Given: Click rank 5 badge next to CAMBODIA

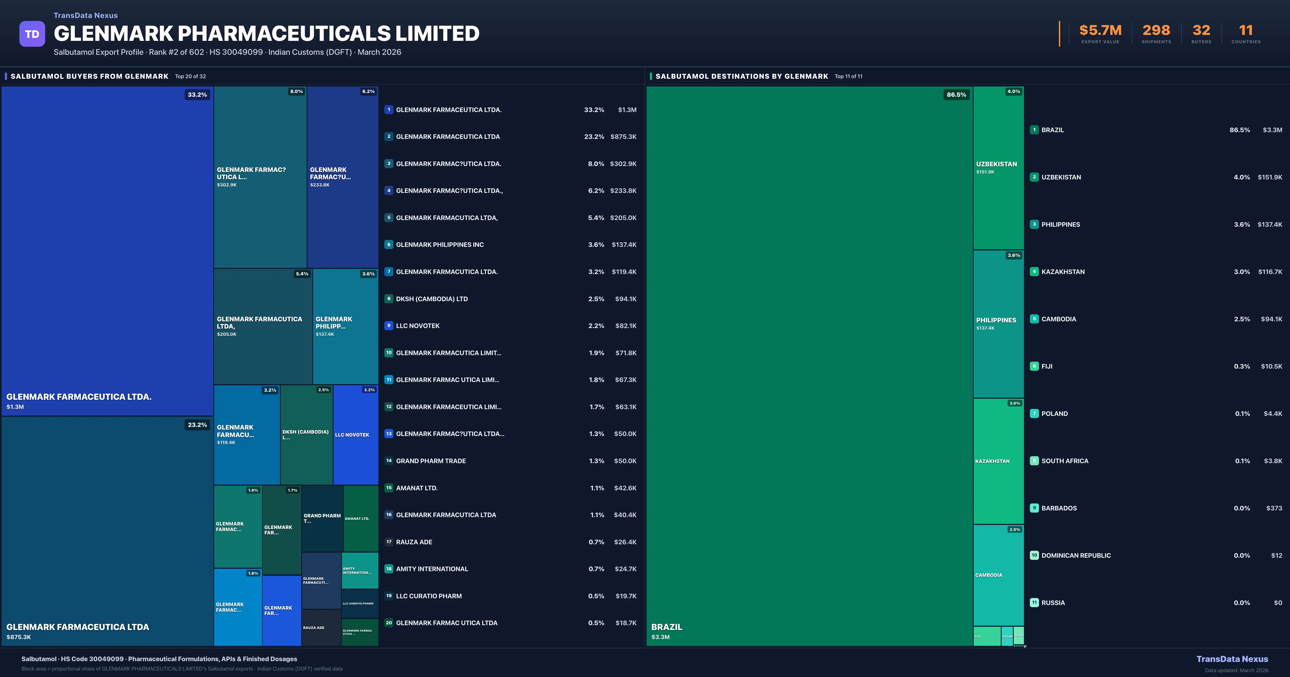Looking at the screenshot, I should (1034, 319).
